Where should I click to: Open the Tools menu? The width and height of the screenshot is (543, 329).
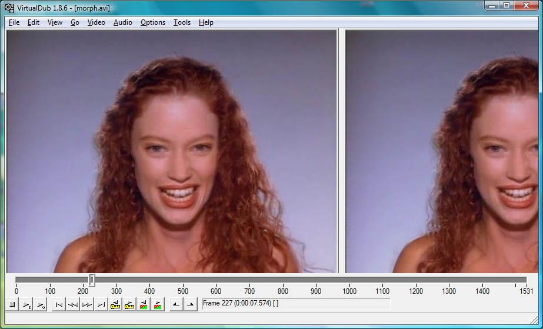click(182, 22)
